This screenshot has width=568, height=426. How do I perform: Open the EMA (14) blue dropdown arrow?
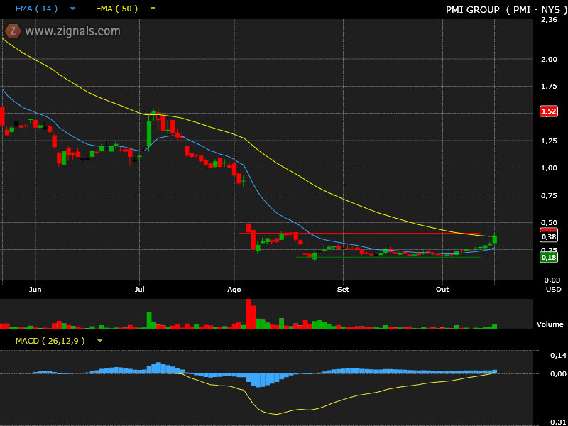click(x=73, y=9)
